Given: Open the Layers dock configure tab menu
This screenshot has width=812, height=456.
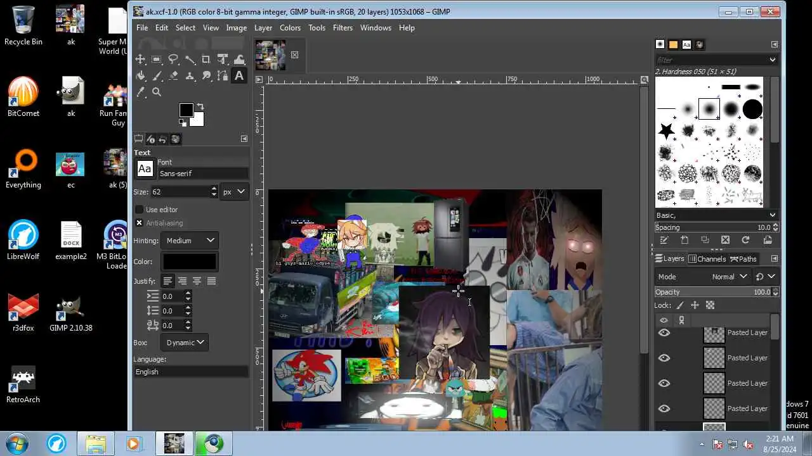Looking at the screenshot, I should pyautogui.click(x=775, y=258).
